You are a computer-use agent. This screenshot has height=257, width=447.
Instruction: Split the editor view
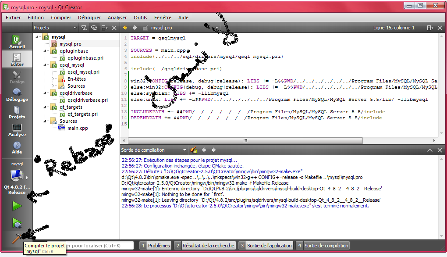click(x=430, y=28)
